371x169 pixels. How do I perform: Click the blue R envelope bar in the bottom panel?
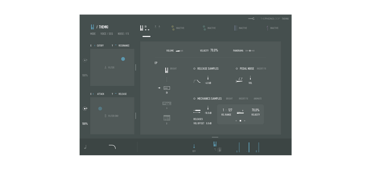[259, 147]
